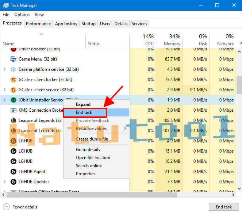The image size is (242, 215).
Task: Switch to the Users tab
Action: click(105, 24)
